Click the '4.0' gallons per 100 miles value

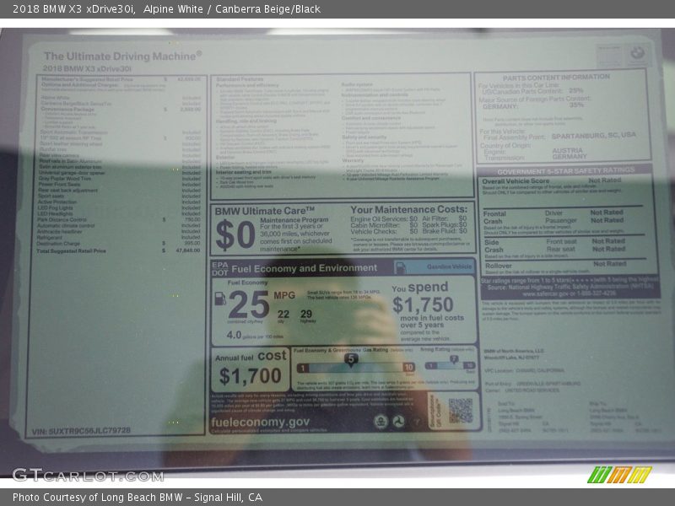235,335
